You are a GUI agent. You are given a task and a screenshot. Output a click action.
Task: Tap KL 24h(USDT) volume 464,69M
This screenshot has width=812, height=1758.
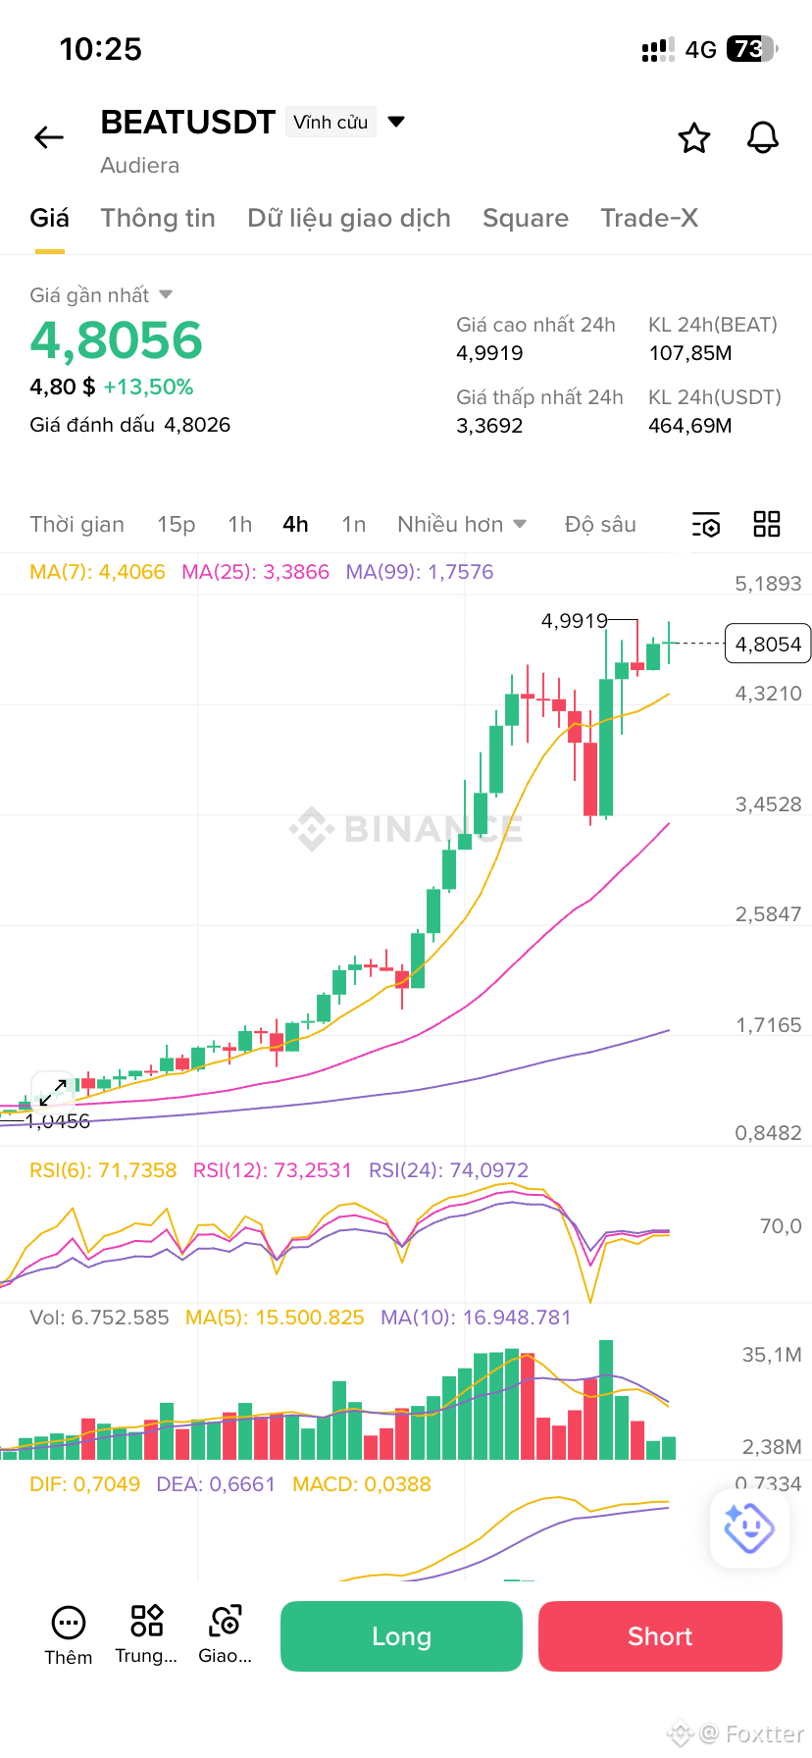click(x=690, y=426)
